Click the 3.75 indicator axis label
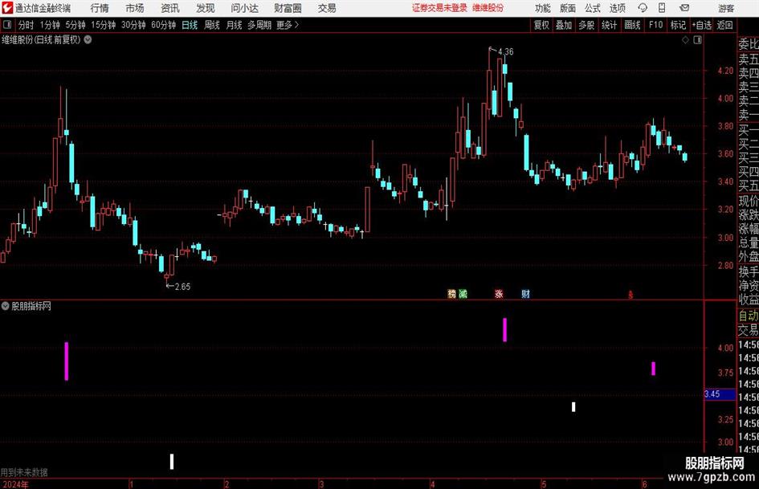 (725, 373)
